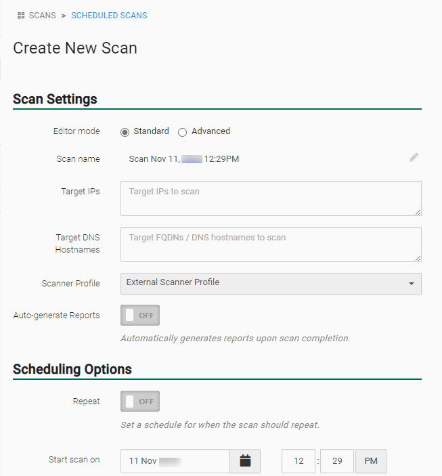Click the pencil edit icon for scan name

(414, 157)
